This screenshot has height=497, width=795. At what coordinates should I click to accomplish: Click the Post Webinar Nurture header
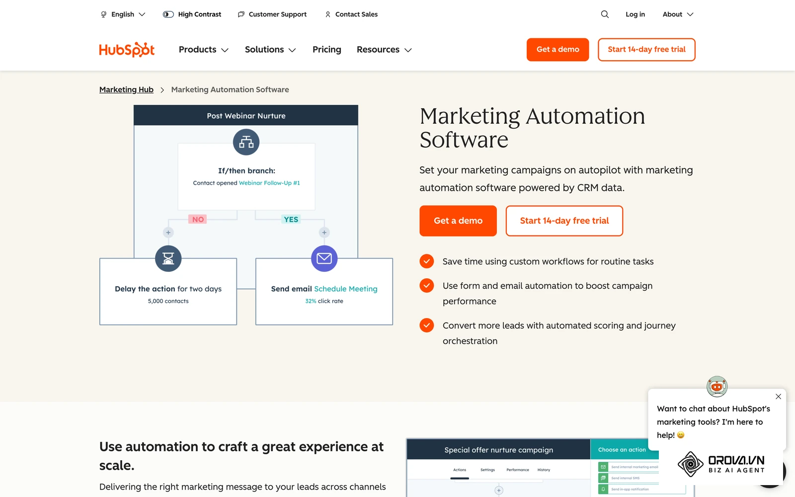(246, 115)
